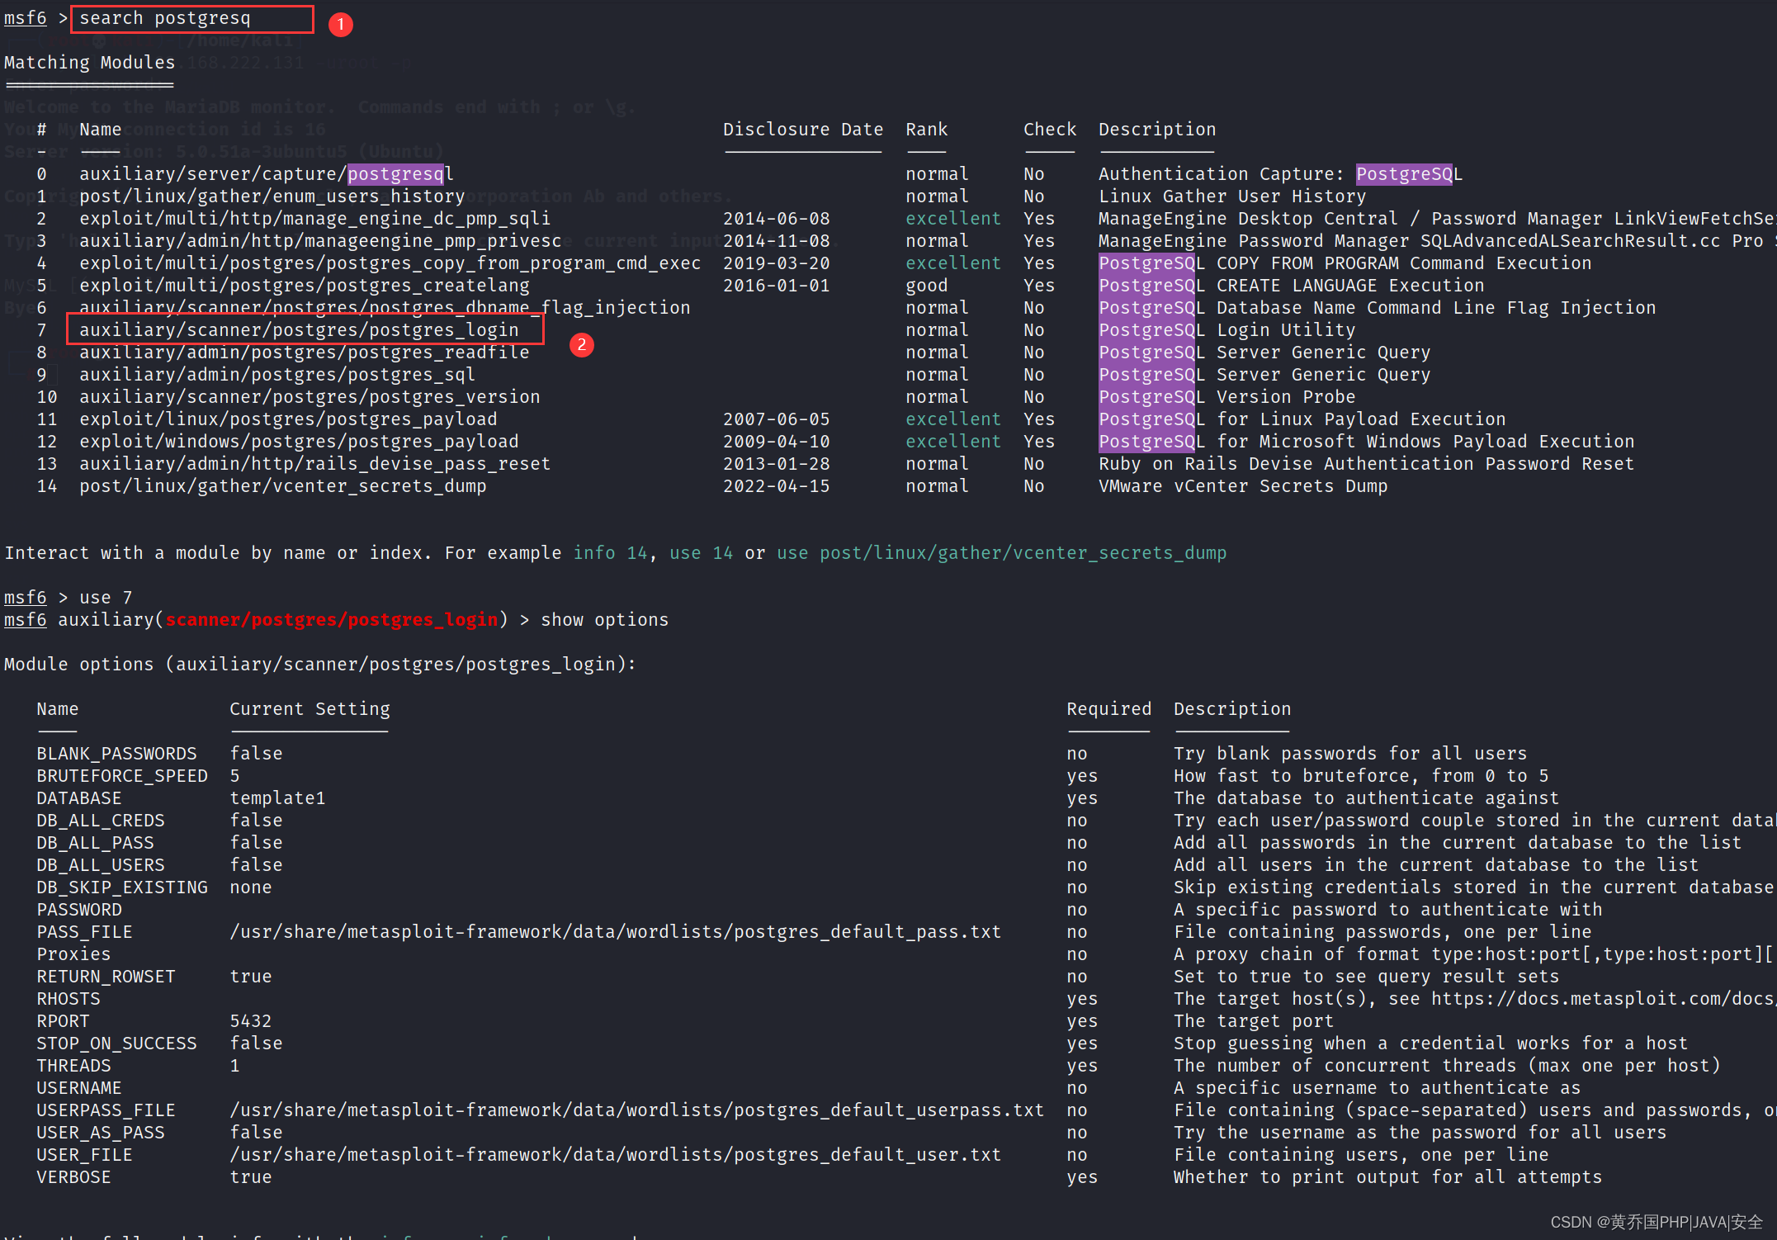Click the 'Proxies' option name
Viewport: 1777px width, 1240px height.
tap(73, 954)
